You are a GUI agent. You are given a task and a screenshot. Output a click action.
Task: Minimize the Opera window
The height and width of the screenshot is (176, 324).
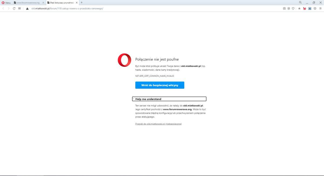pos(307,2)
